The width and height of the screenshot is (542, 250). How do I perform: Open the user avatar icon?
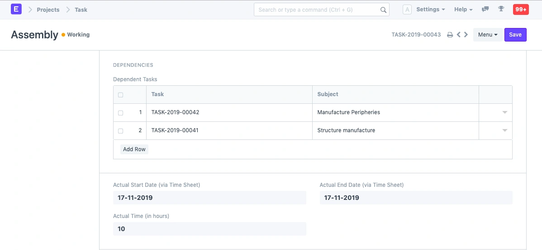pyautogui.click(x=407, y=9)
